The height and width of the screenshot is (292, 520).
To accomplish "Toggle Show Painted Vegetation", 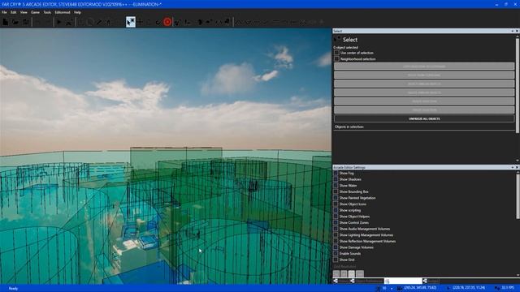I will [x=336, y=198].
